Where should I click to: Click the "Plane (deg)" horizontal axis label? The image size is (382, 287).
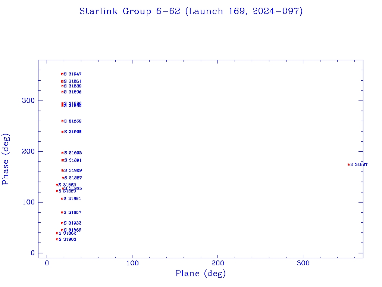point(201,274)
